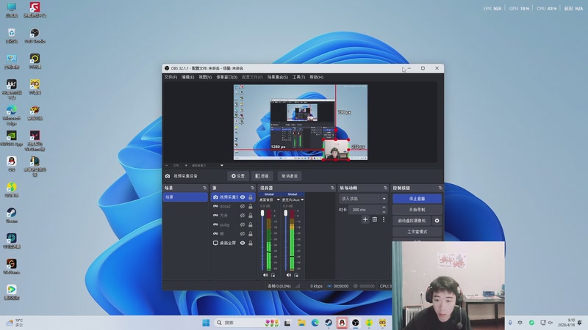Select the pubg source row
The image size is (588, 330).
click(x=232, y=225)
